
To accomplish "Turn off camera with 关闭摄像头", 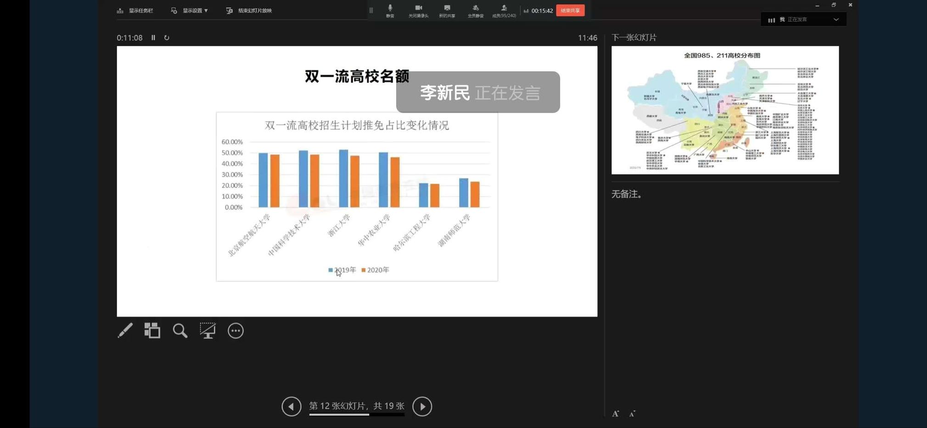I will point(418,11).
